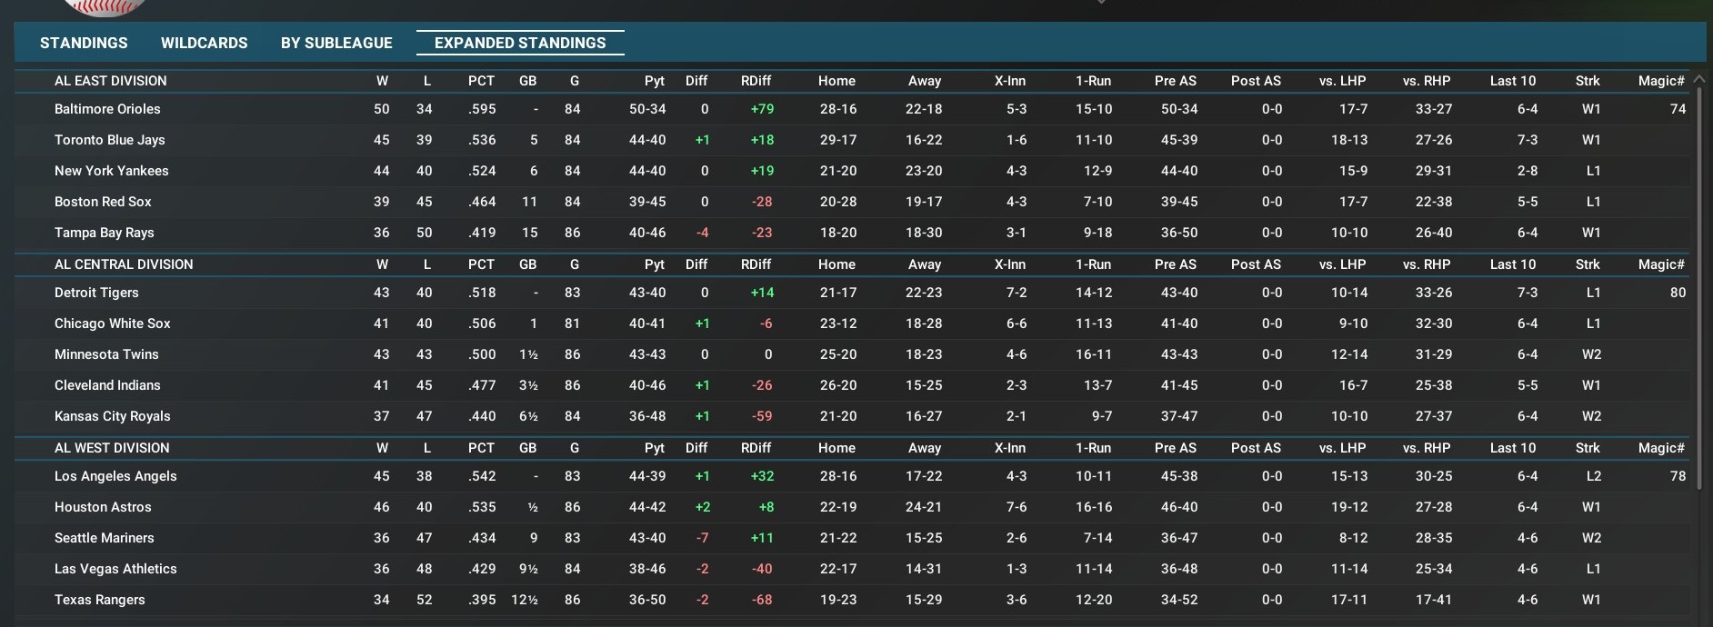Open Houston Astros team link
1713x627 pixels.
(103, 507)
